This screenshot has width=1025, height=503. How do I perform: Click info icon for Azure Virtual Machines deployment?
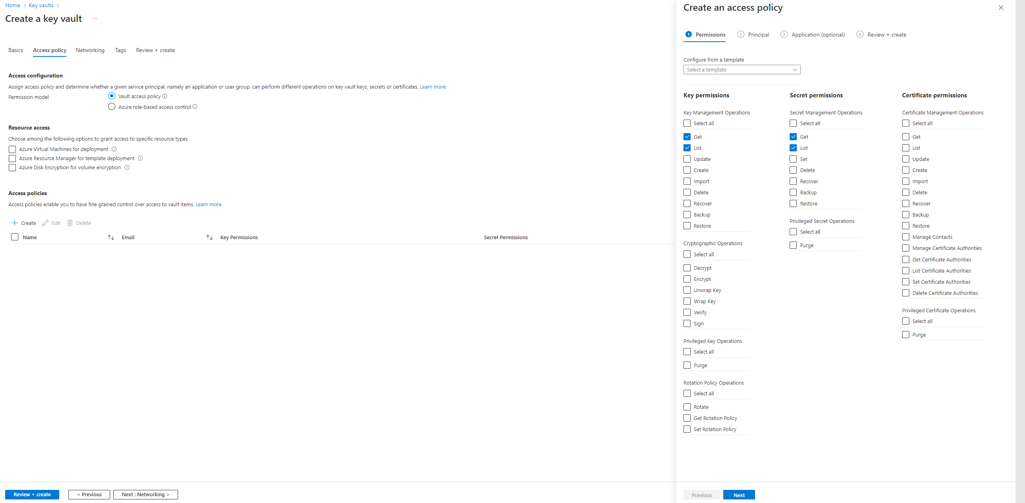pos(114,149)
